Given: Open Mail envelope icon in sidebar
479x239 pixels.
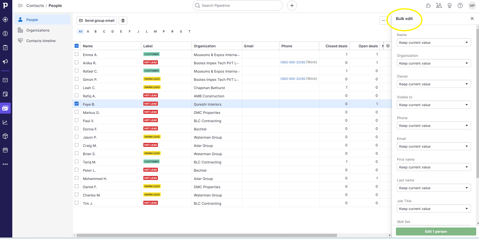Looking at the screenshot, I should coord(5,80).
